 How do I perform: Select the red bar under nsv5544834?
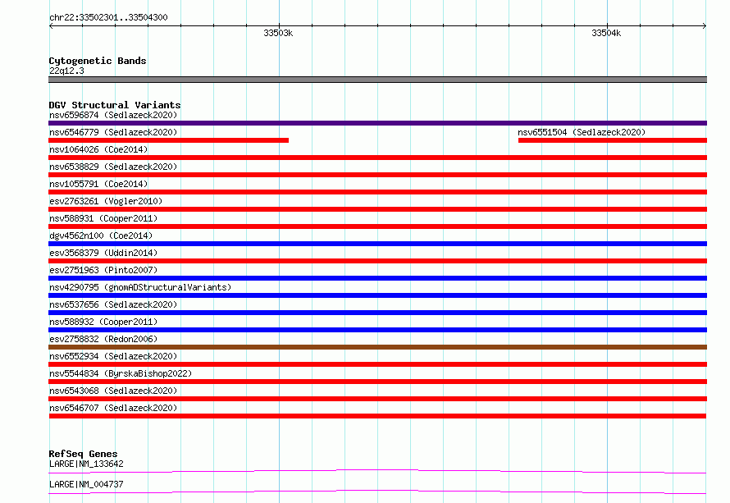coord(377,382)
